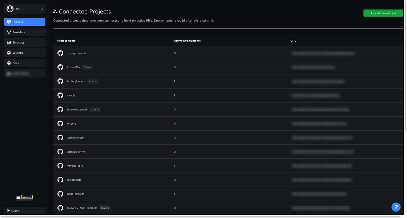Open the ui-core project
The width and height of the screenshot is (407, 218).
(x=72, y=124)
